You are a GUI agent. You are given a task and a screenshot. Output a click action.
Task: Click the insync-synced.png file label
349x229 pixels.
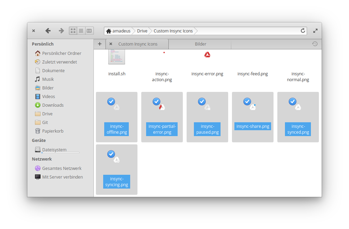coord(298,129)
